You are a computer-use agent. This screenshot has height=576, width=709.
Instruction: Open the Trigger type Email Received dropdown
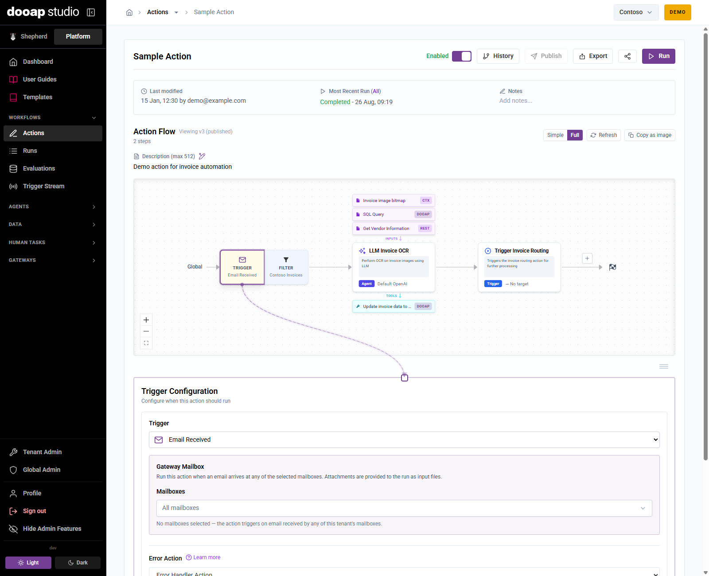pyautogui.click(x=404, y=440)
